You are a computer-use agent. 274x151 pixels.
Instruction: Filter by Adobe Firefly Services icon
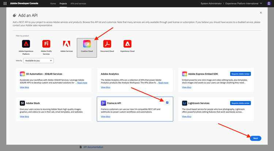(x=46, y=44)
